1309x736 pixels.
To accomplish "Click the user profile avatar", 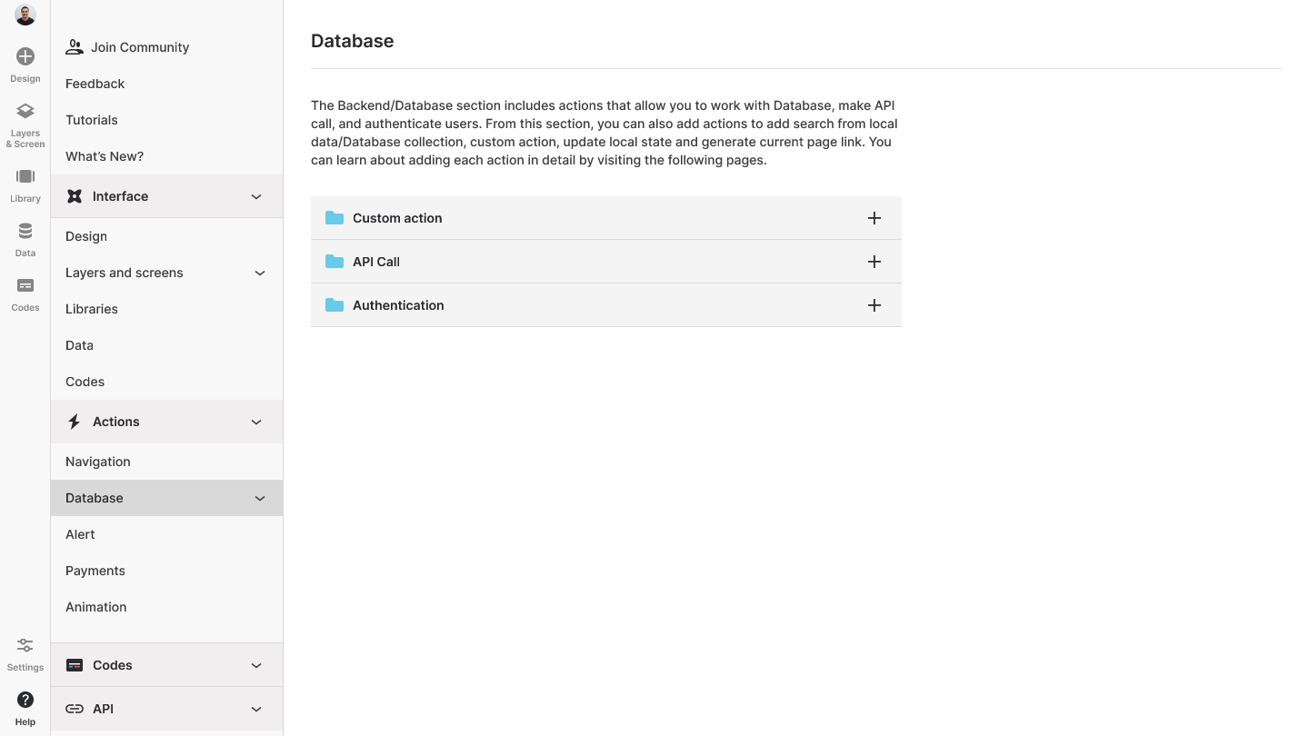I will tap(25, 15).
